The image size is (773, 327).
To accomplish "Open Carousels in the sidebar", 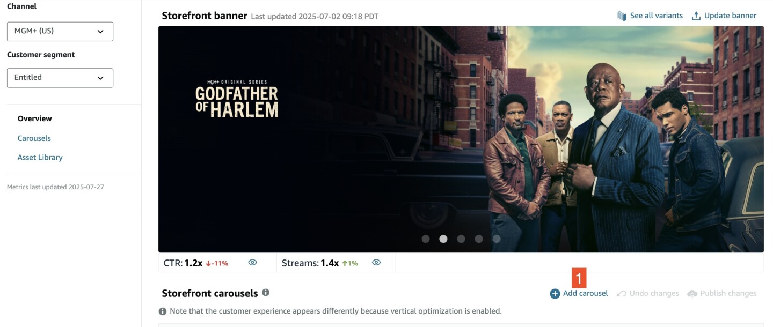I will point(34,138).
